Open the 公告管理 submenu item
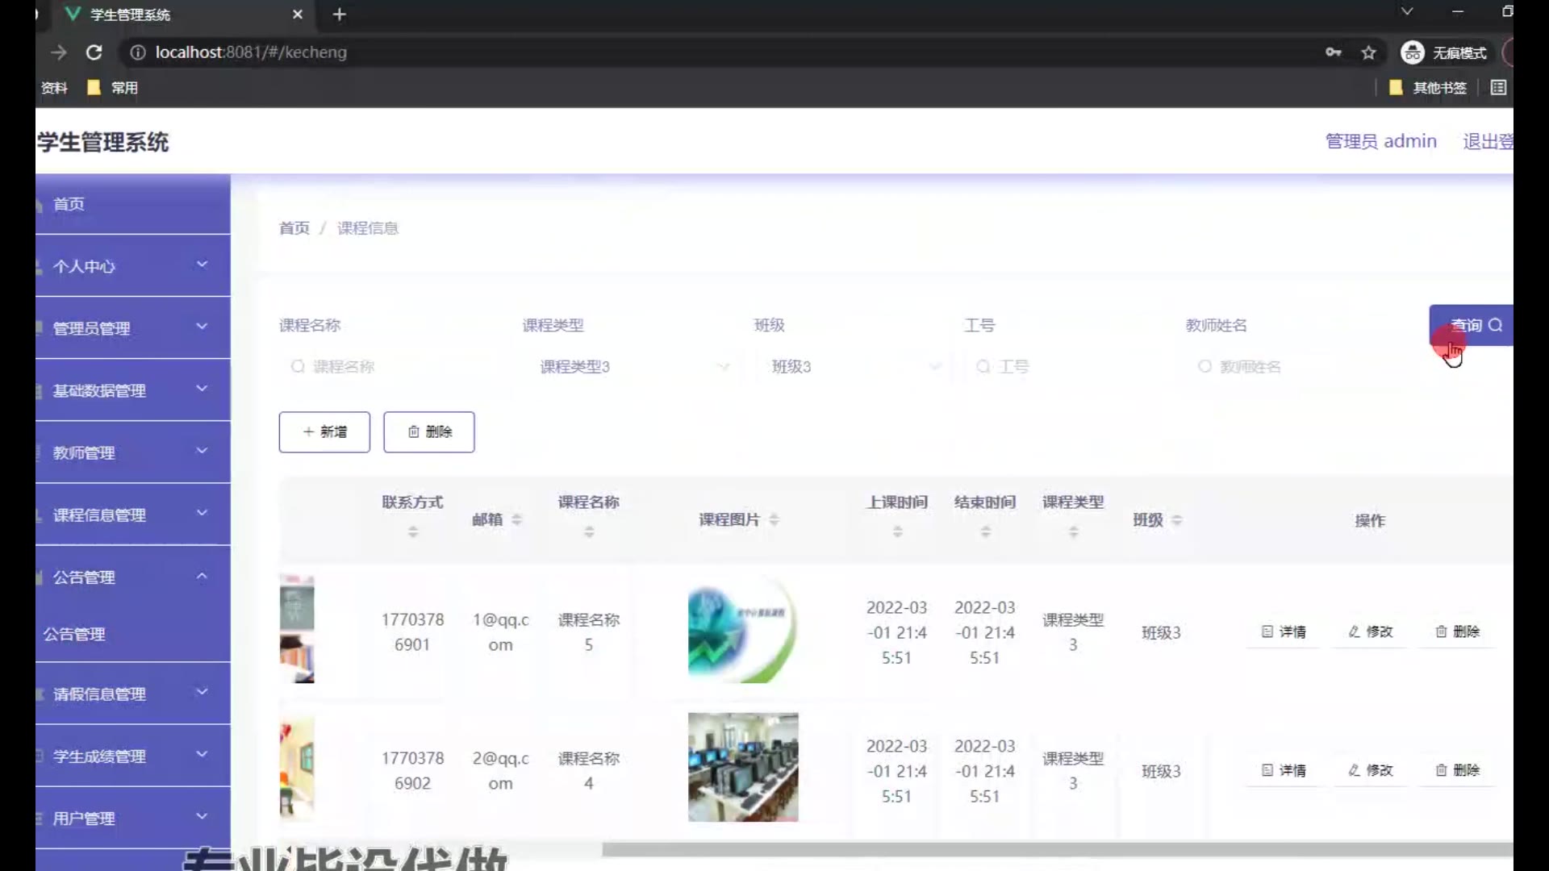The width and height of the screenshot is (1549, 871). pos(74,635)
